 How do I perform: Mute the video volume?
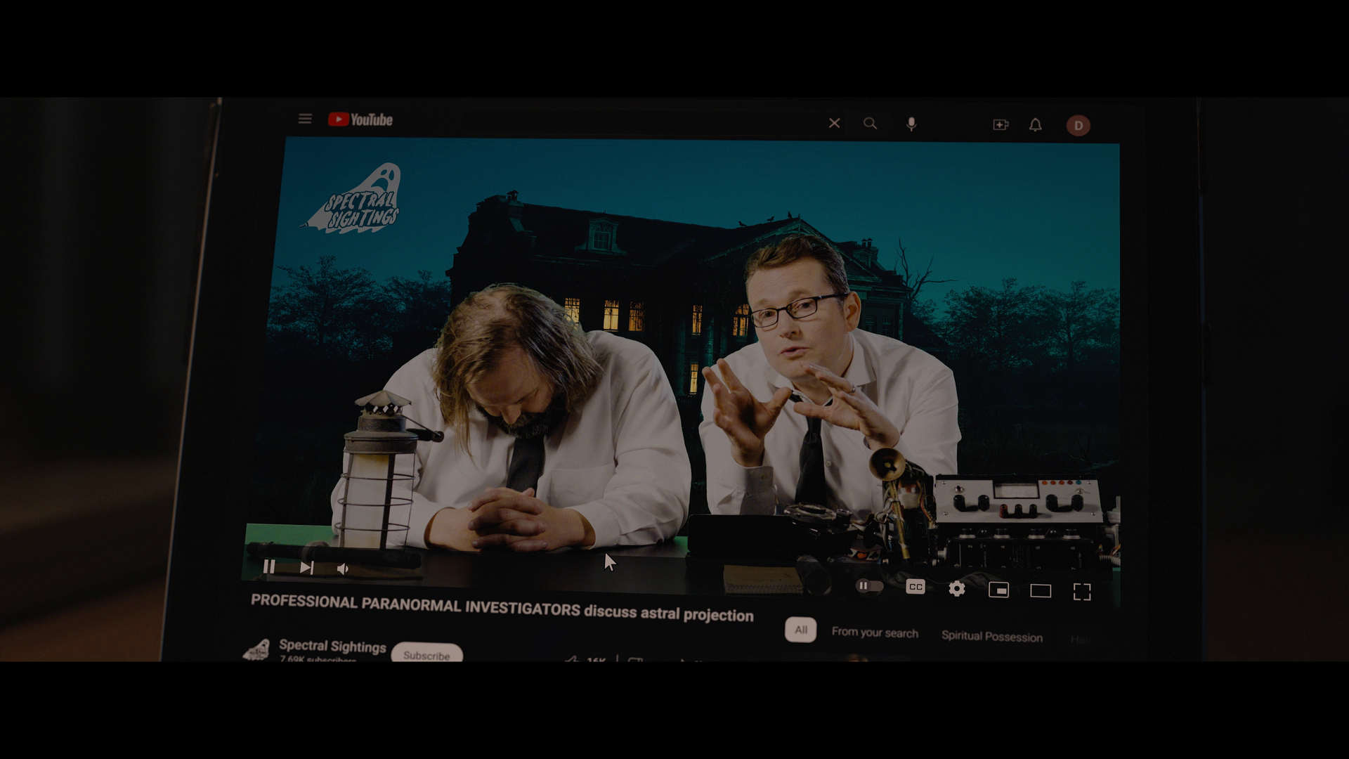[343, 569]
